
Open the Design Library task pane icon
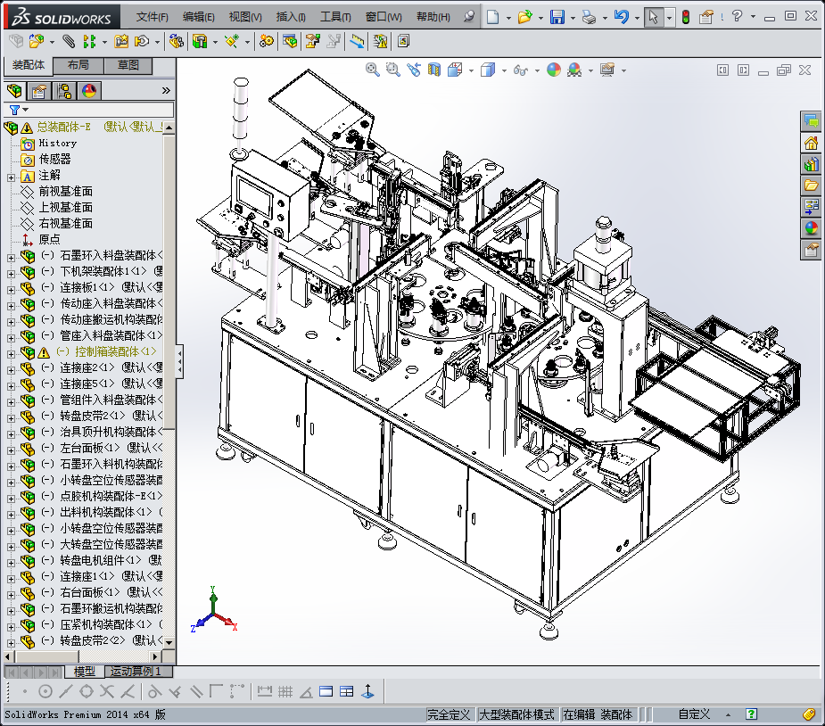pos(812,164)
